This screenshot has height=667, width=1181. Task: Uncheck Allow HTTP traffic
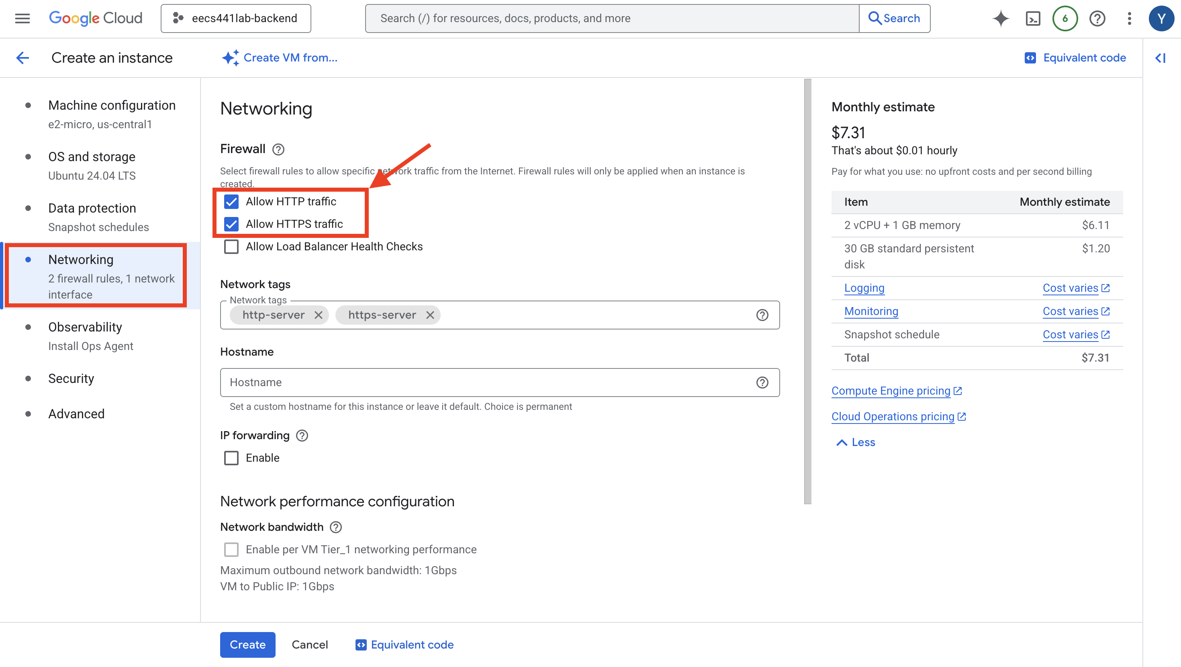[231, 202]
